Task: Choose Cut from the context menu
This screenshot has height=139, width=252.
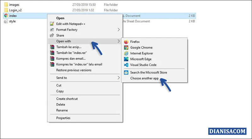Action: click(85, 86)
